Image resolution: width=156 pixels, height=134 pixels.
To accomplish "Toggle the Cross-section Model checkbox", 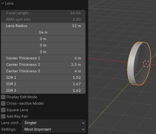I will tap(3, 104).
